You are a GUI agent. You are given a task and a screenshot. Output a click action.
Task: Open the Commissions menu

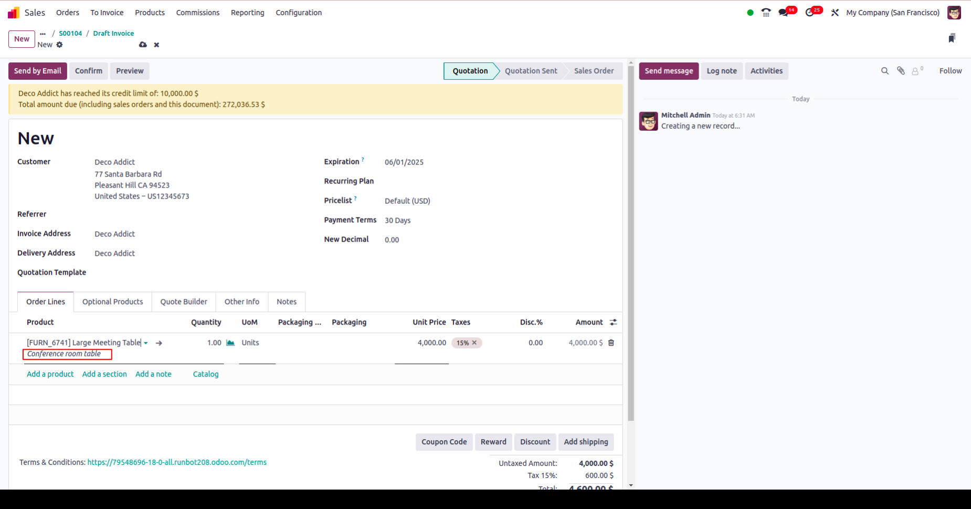(198, 13)
